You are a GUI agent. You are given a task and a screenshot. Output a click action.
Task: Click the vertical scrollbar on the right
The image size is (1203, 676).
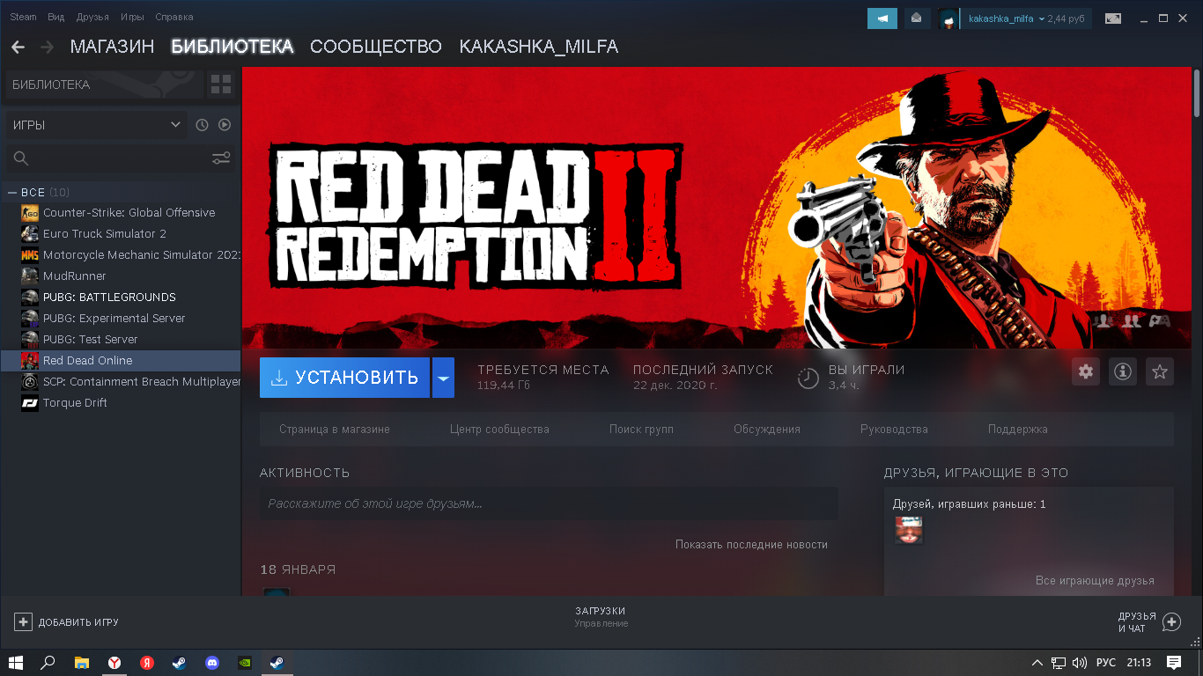click(x=1199, y=92)
